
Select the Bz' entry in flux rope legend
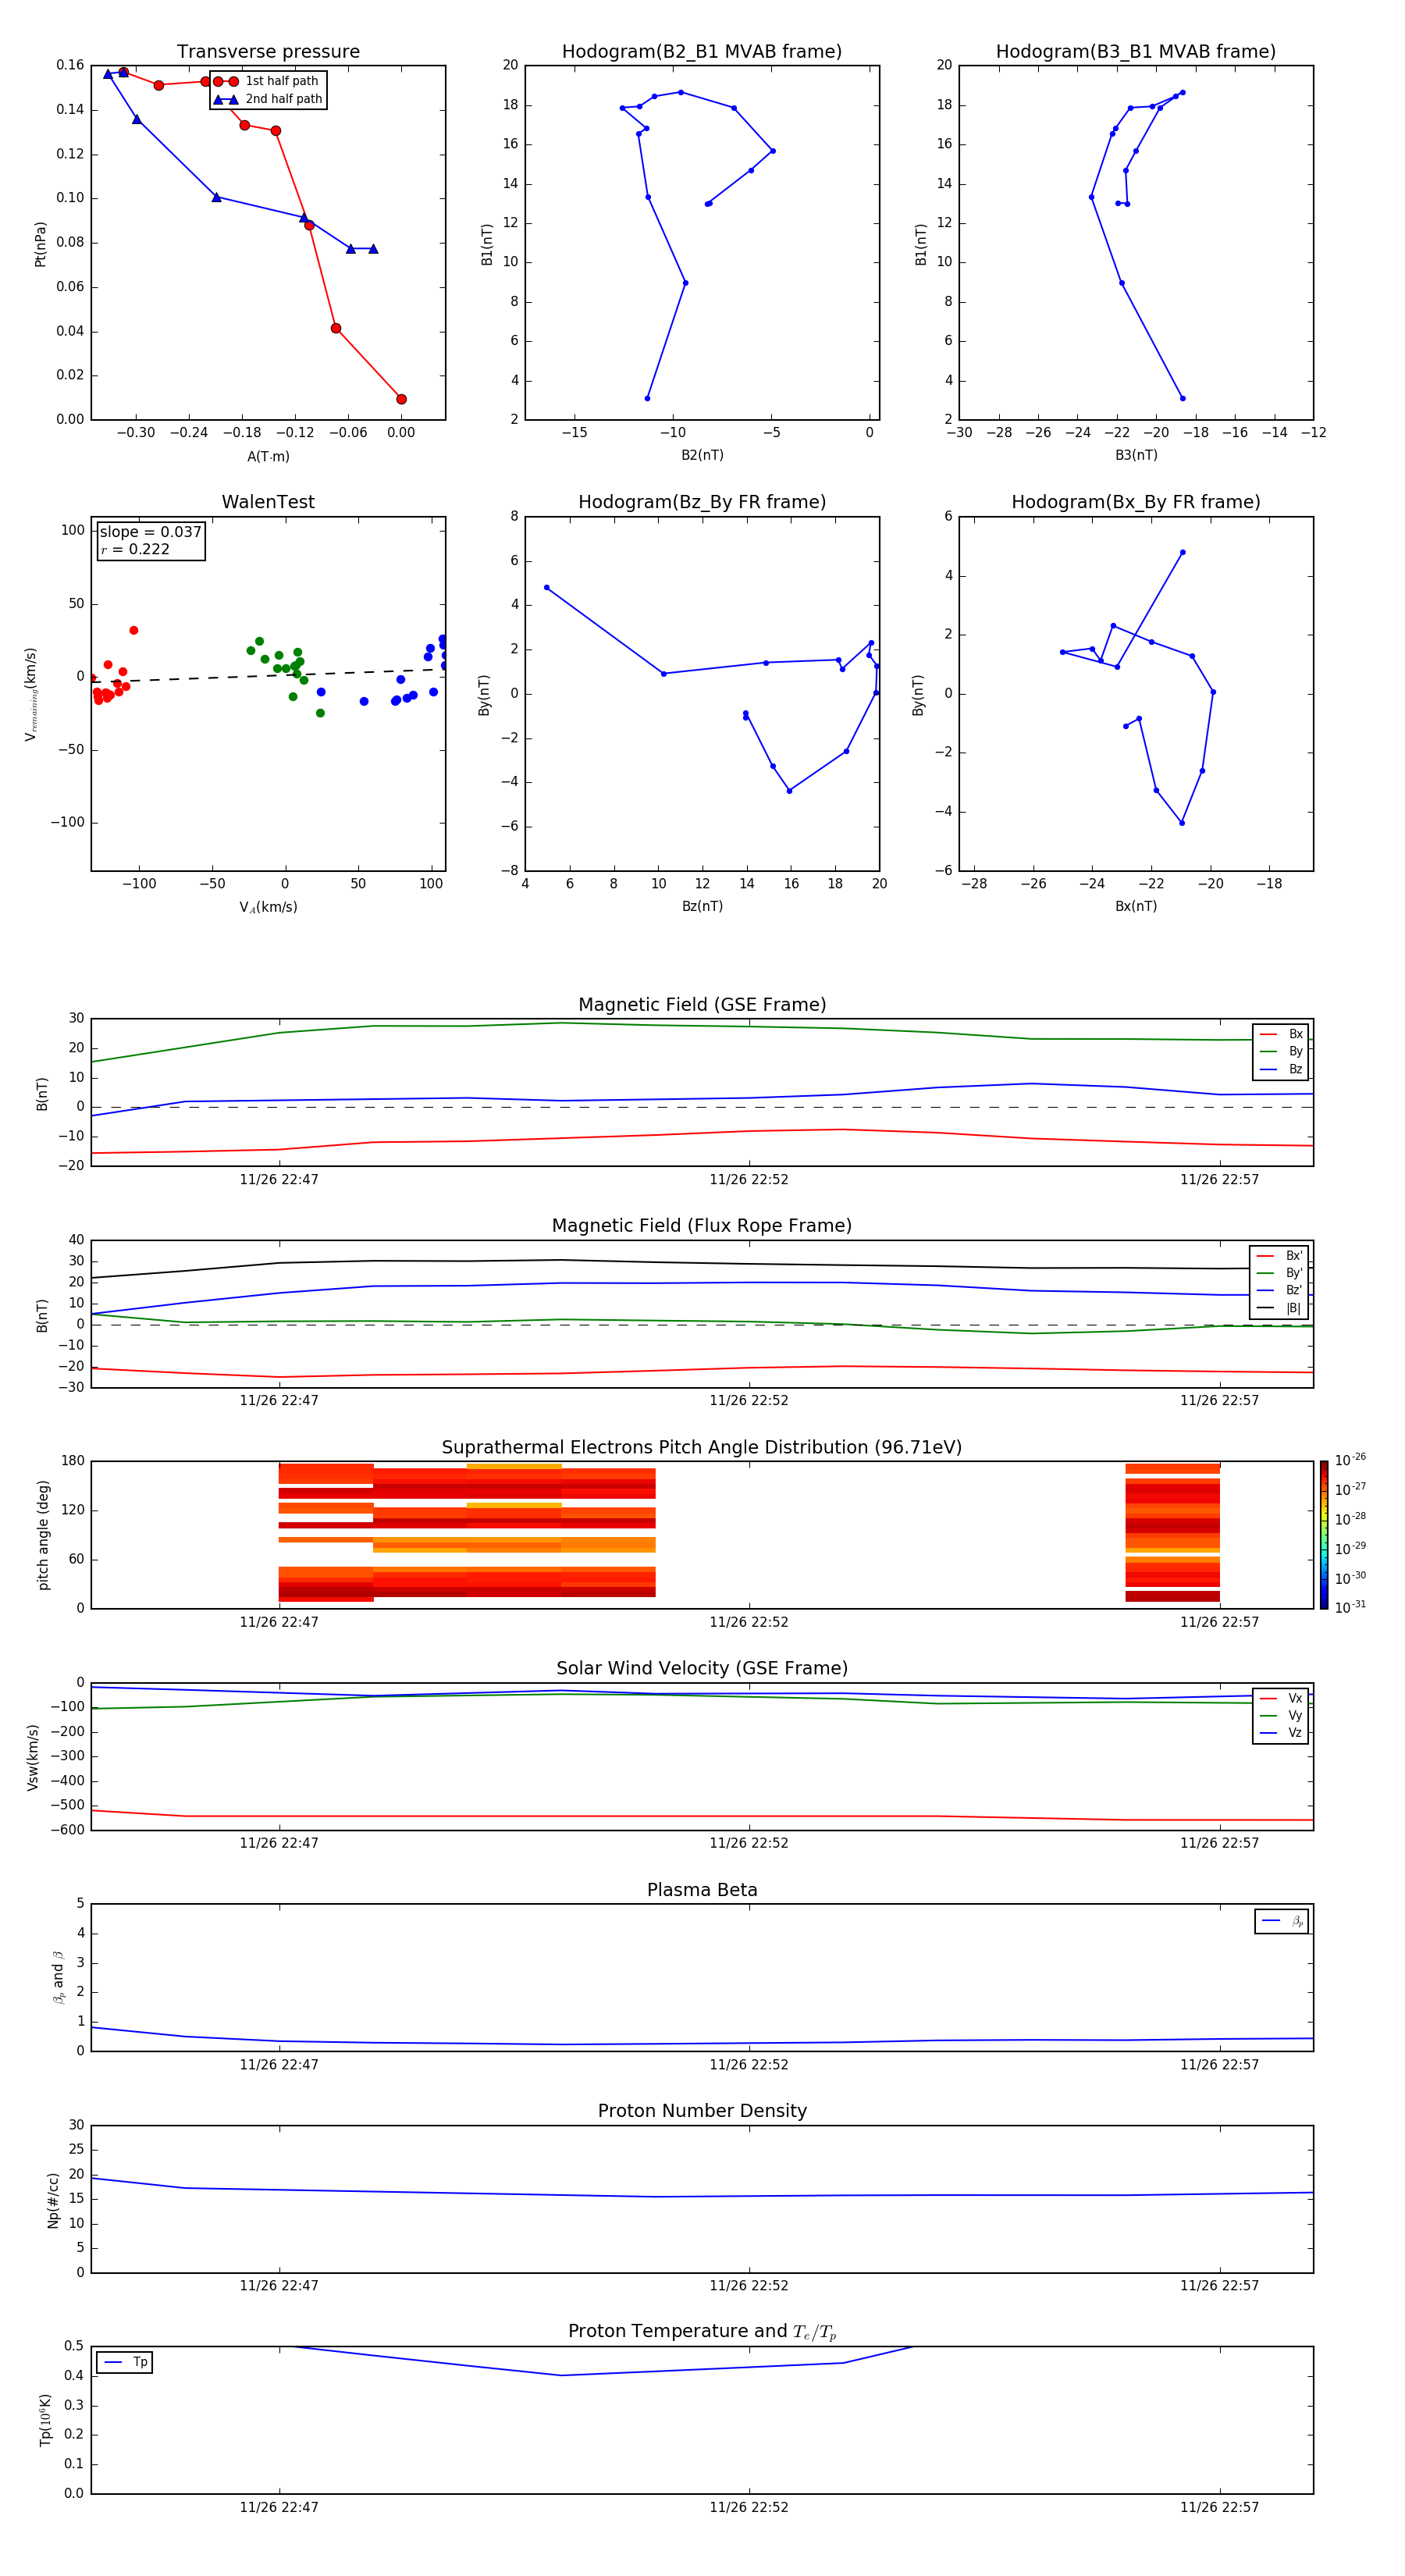1279,1290
